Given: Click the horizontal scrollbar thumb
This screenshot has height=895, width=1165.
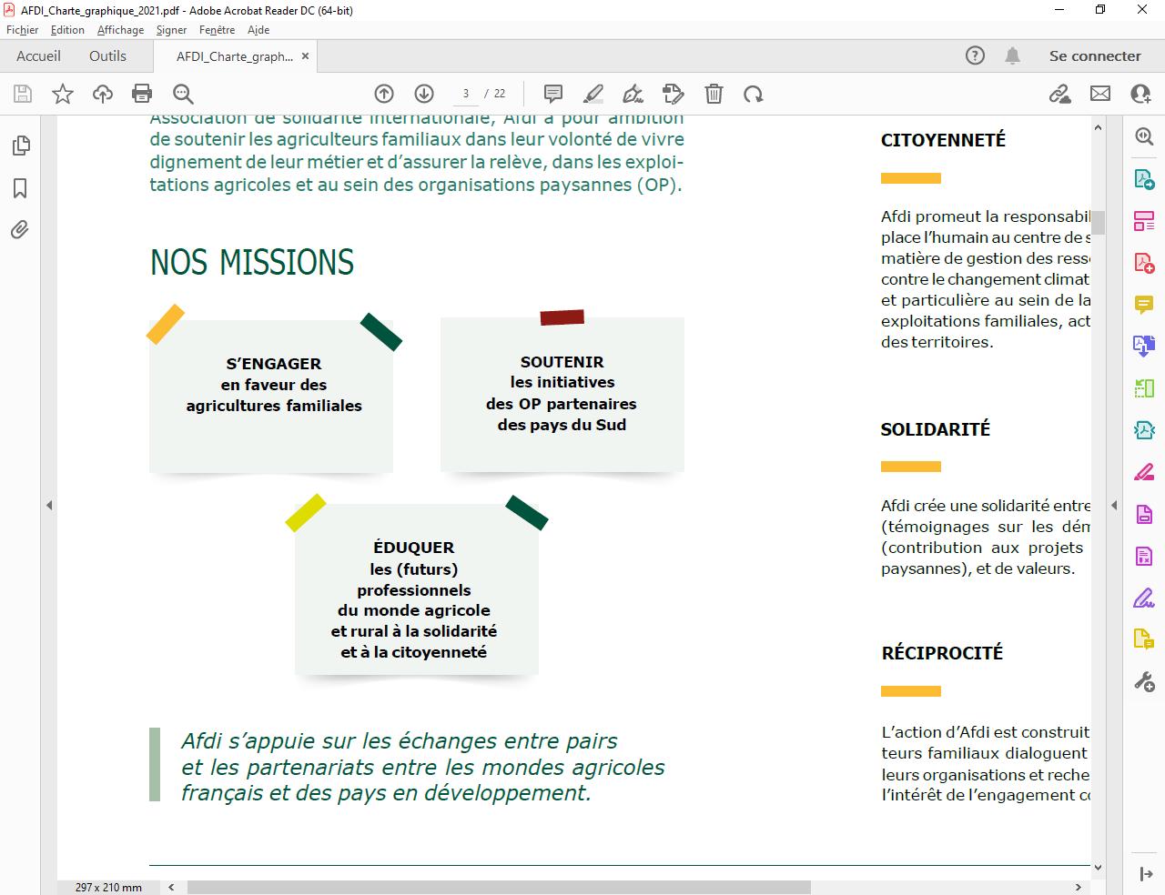Looking at the screenshot, I should [x=498, y=887].
